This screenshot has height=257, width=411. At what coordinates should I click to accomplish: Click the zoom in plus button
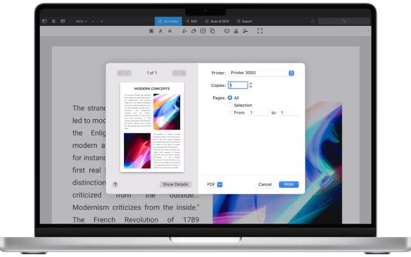coord(102,21)
